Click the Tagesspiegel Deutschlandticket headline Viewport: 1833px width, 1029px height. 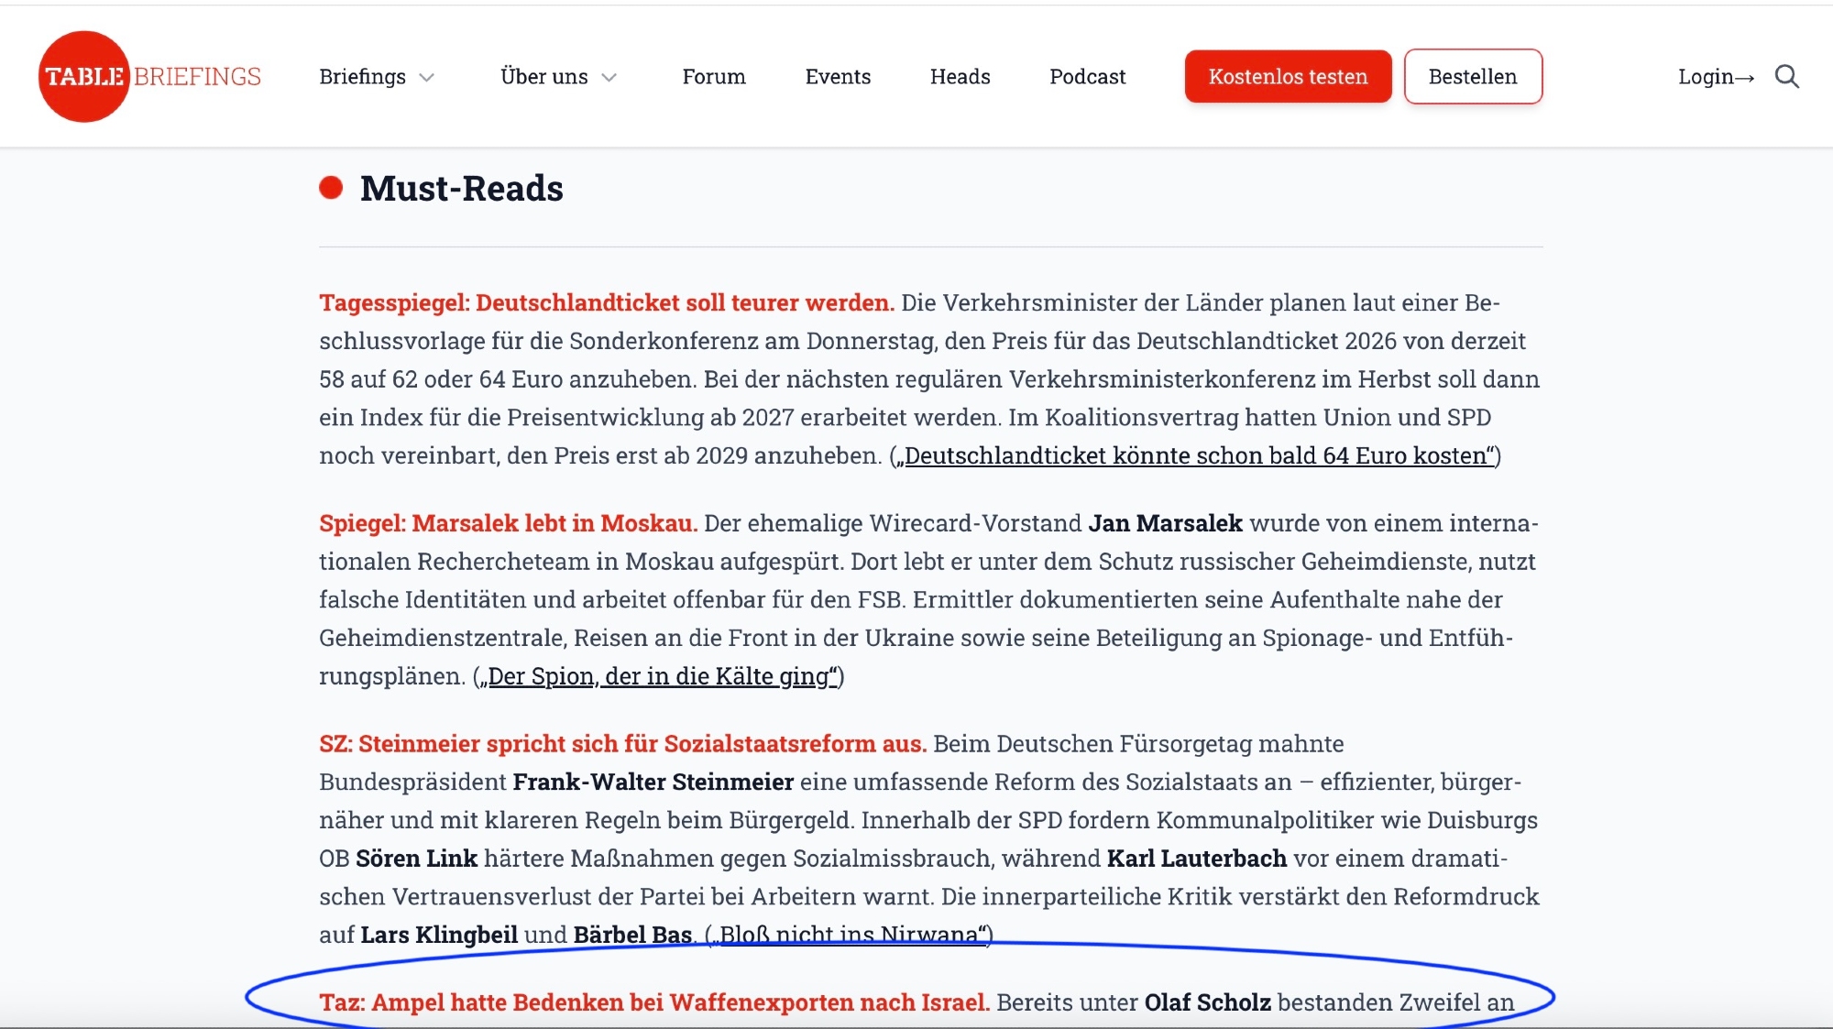tap(606, 302)
